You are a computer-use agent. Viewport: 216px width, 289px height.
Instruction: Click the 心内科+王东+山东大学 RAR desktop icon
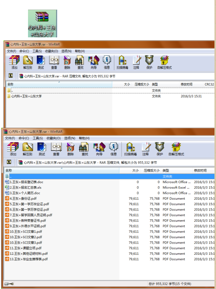43,23
